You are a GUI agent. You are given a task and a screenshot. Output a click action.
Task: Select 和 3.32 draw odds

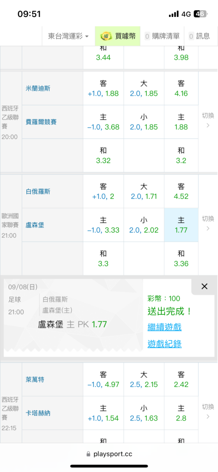click(103, 155)
